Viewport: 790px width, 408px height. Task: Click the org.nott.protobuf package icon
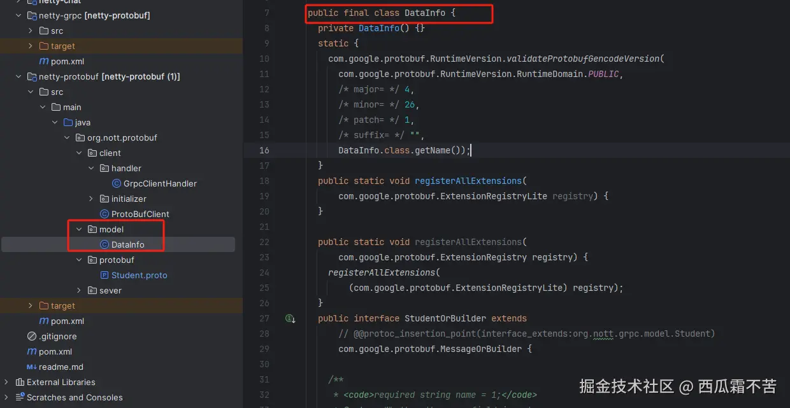click(80, 137)
